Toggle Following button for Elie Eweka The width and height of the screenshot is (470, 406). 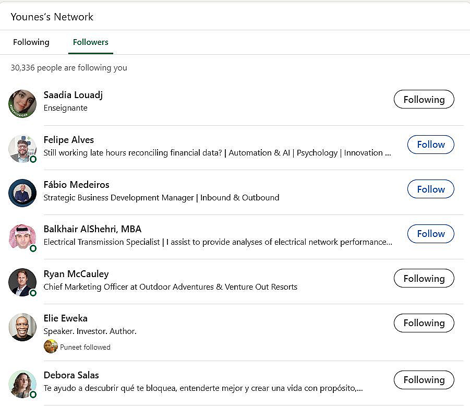[424, 323]
